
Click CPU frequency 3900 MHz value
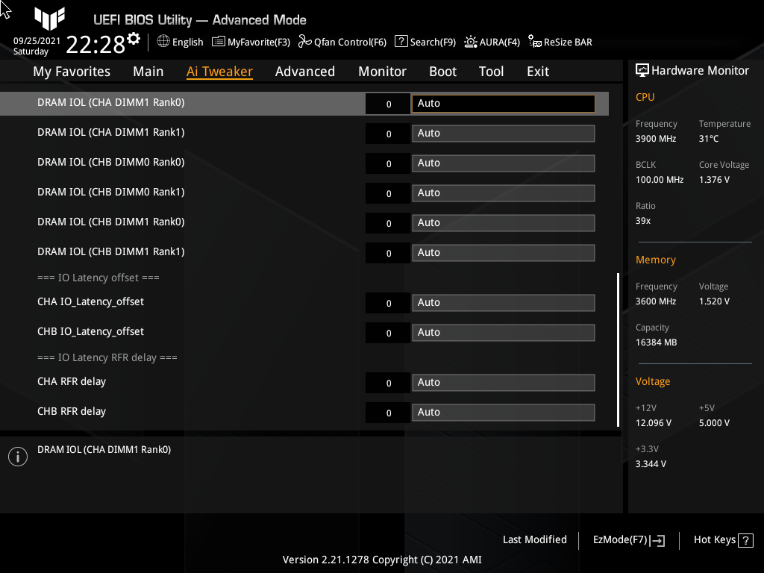[656, 139]
